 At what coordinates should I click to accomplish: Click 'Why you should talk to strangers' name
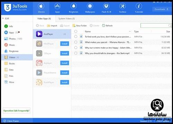point(107,53)
